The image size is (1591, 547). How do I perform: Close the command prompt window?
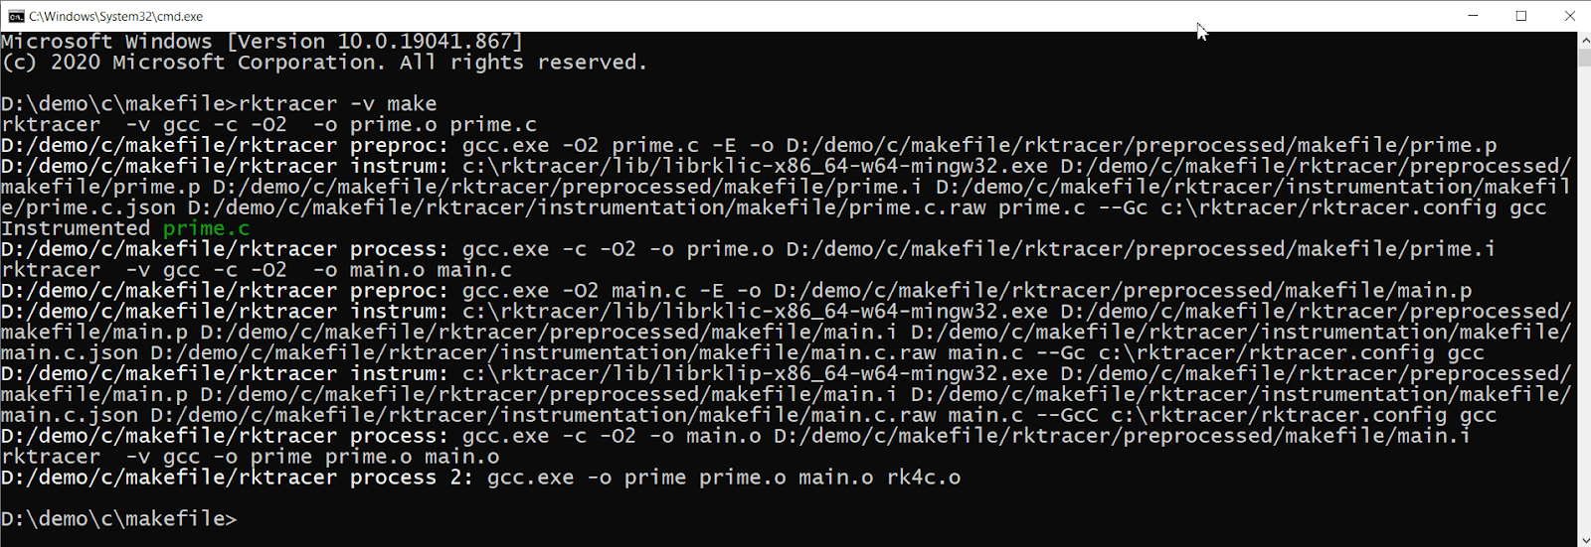(x=1569, y=16)
